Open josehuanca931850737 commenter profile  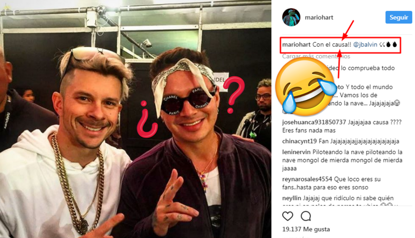(314, 122)
